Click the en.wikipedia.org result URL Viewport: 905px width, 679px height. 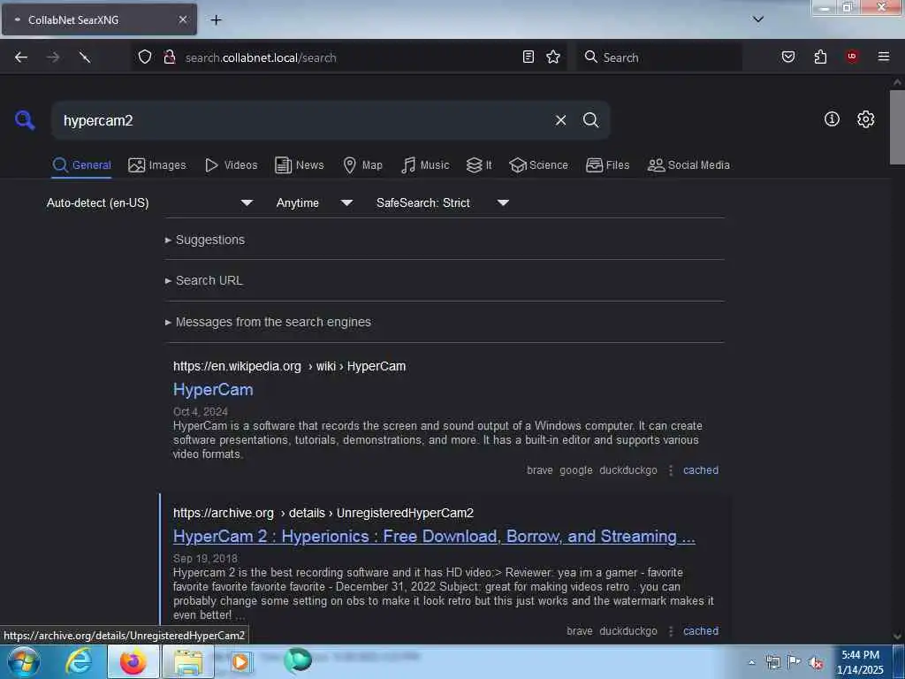(x=289, y=367)
